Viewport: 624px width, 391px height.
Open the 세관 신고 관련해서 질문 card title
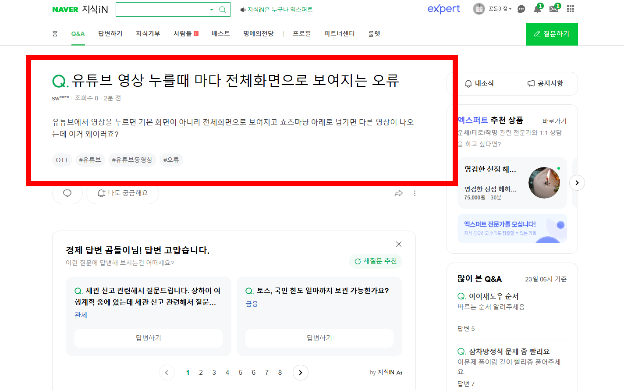click(x=148, y=296)
